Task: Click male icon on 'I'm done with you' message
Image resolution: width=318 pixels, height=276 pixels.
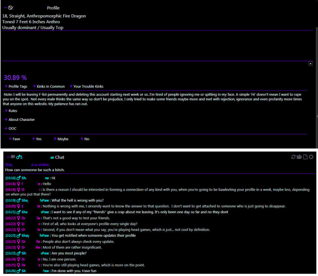Action: point(18,271)
